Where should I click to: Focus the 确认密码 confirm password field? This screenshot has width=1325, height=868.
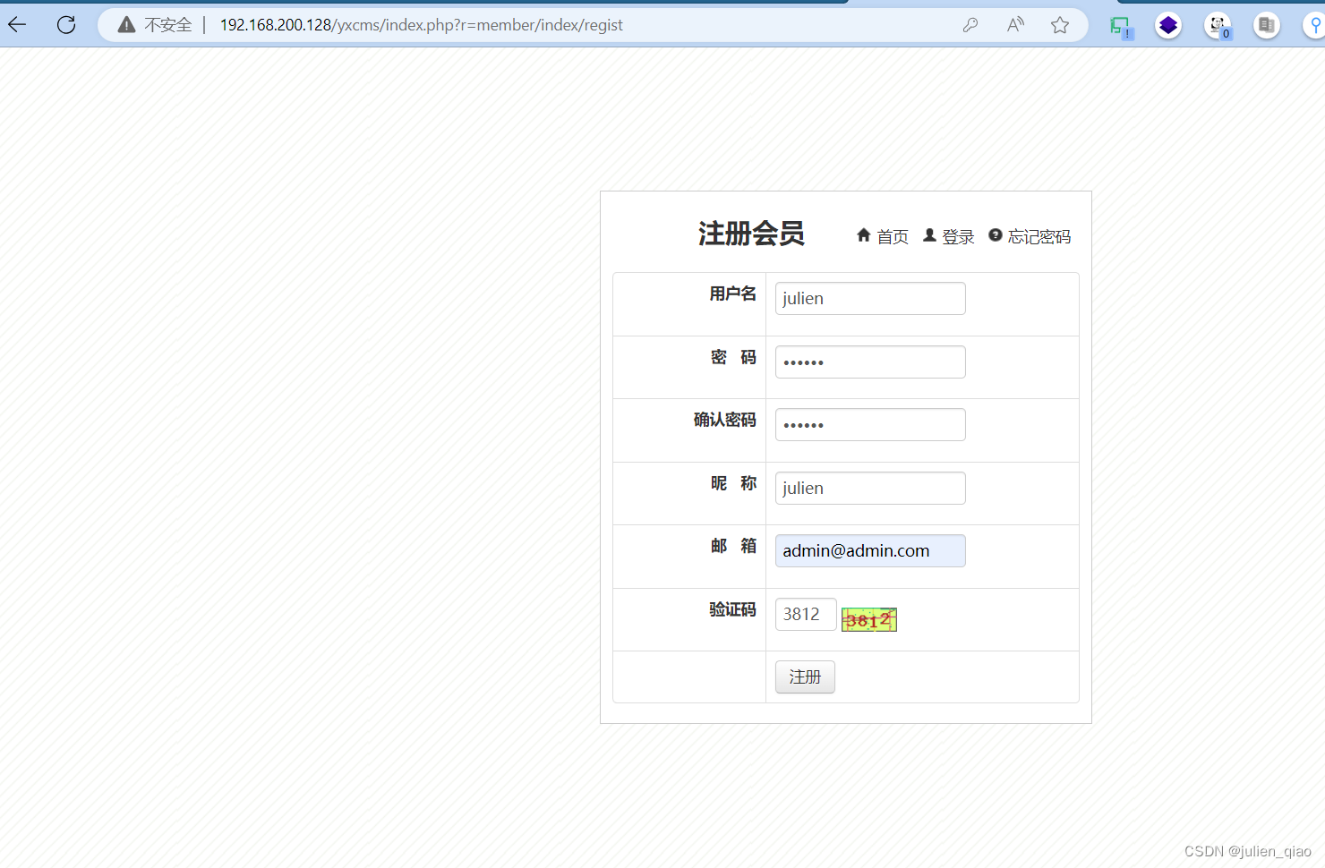coord(870,424)
